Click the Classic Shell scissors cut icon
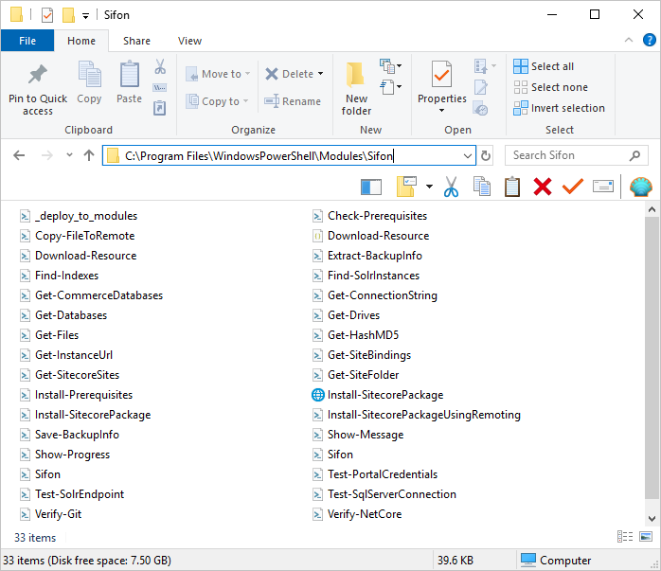Viewport: 661px width, 571px height. pyautogui.click(x=451, y=187)
